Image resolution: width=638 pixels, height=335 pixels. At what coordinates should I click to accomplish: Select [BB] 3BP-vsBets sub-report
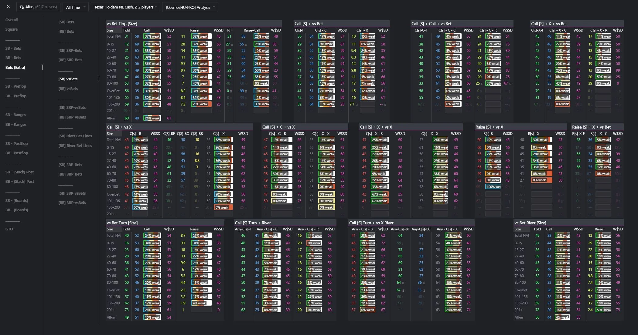click(72, 203)
